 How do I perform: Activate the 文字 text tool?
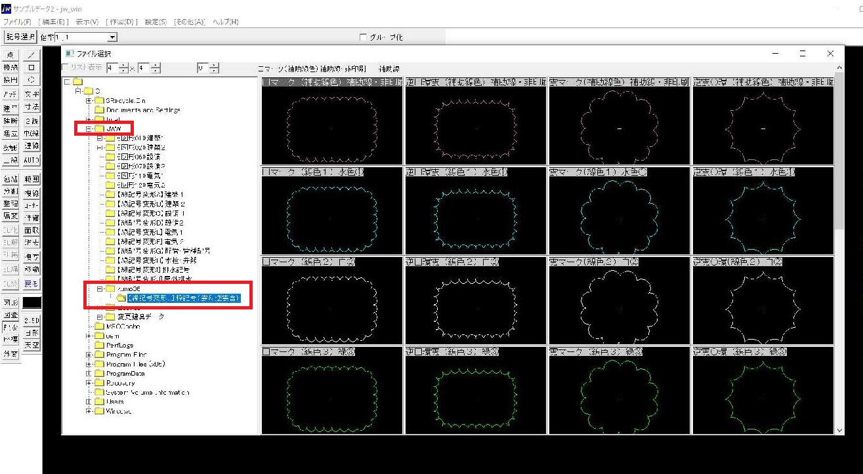pyautogui.click(x=33, y=93)
